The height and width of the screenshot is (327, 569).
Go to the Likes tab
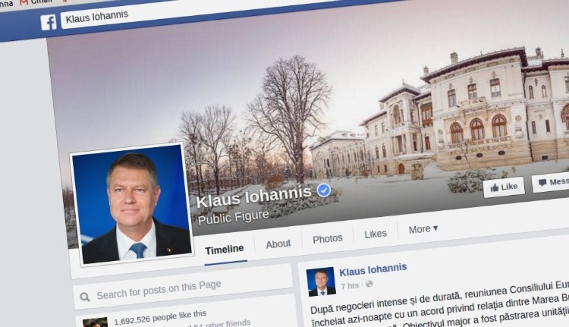point(376,234)
